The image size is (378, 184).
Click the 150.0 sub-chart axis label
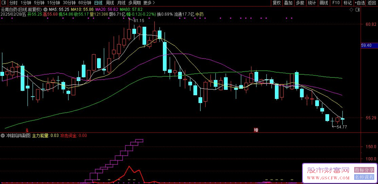click(x=372, y=147)
